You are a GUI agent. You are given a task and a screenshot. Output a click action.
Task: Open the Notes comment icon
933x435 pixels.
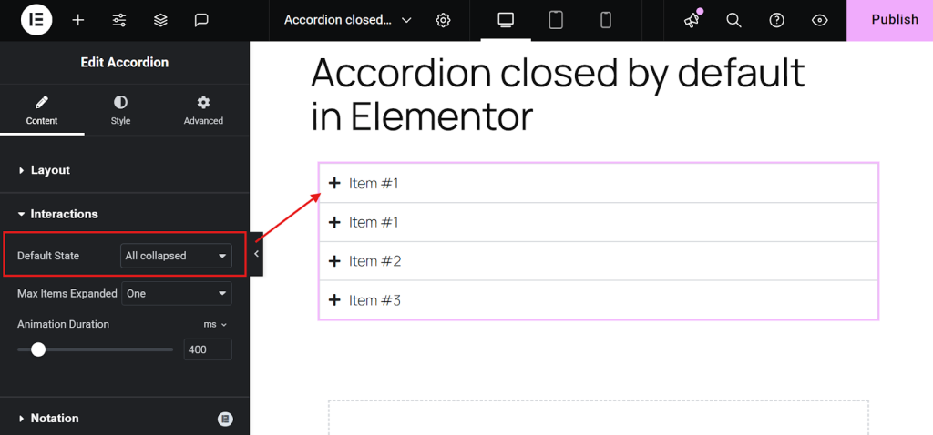(x=201, y=20)
